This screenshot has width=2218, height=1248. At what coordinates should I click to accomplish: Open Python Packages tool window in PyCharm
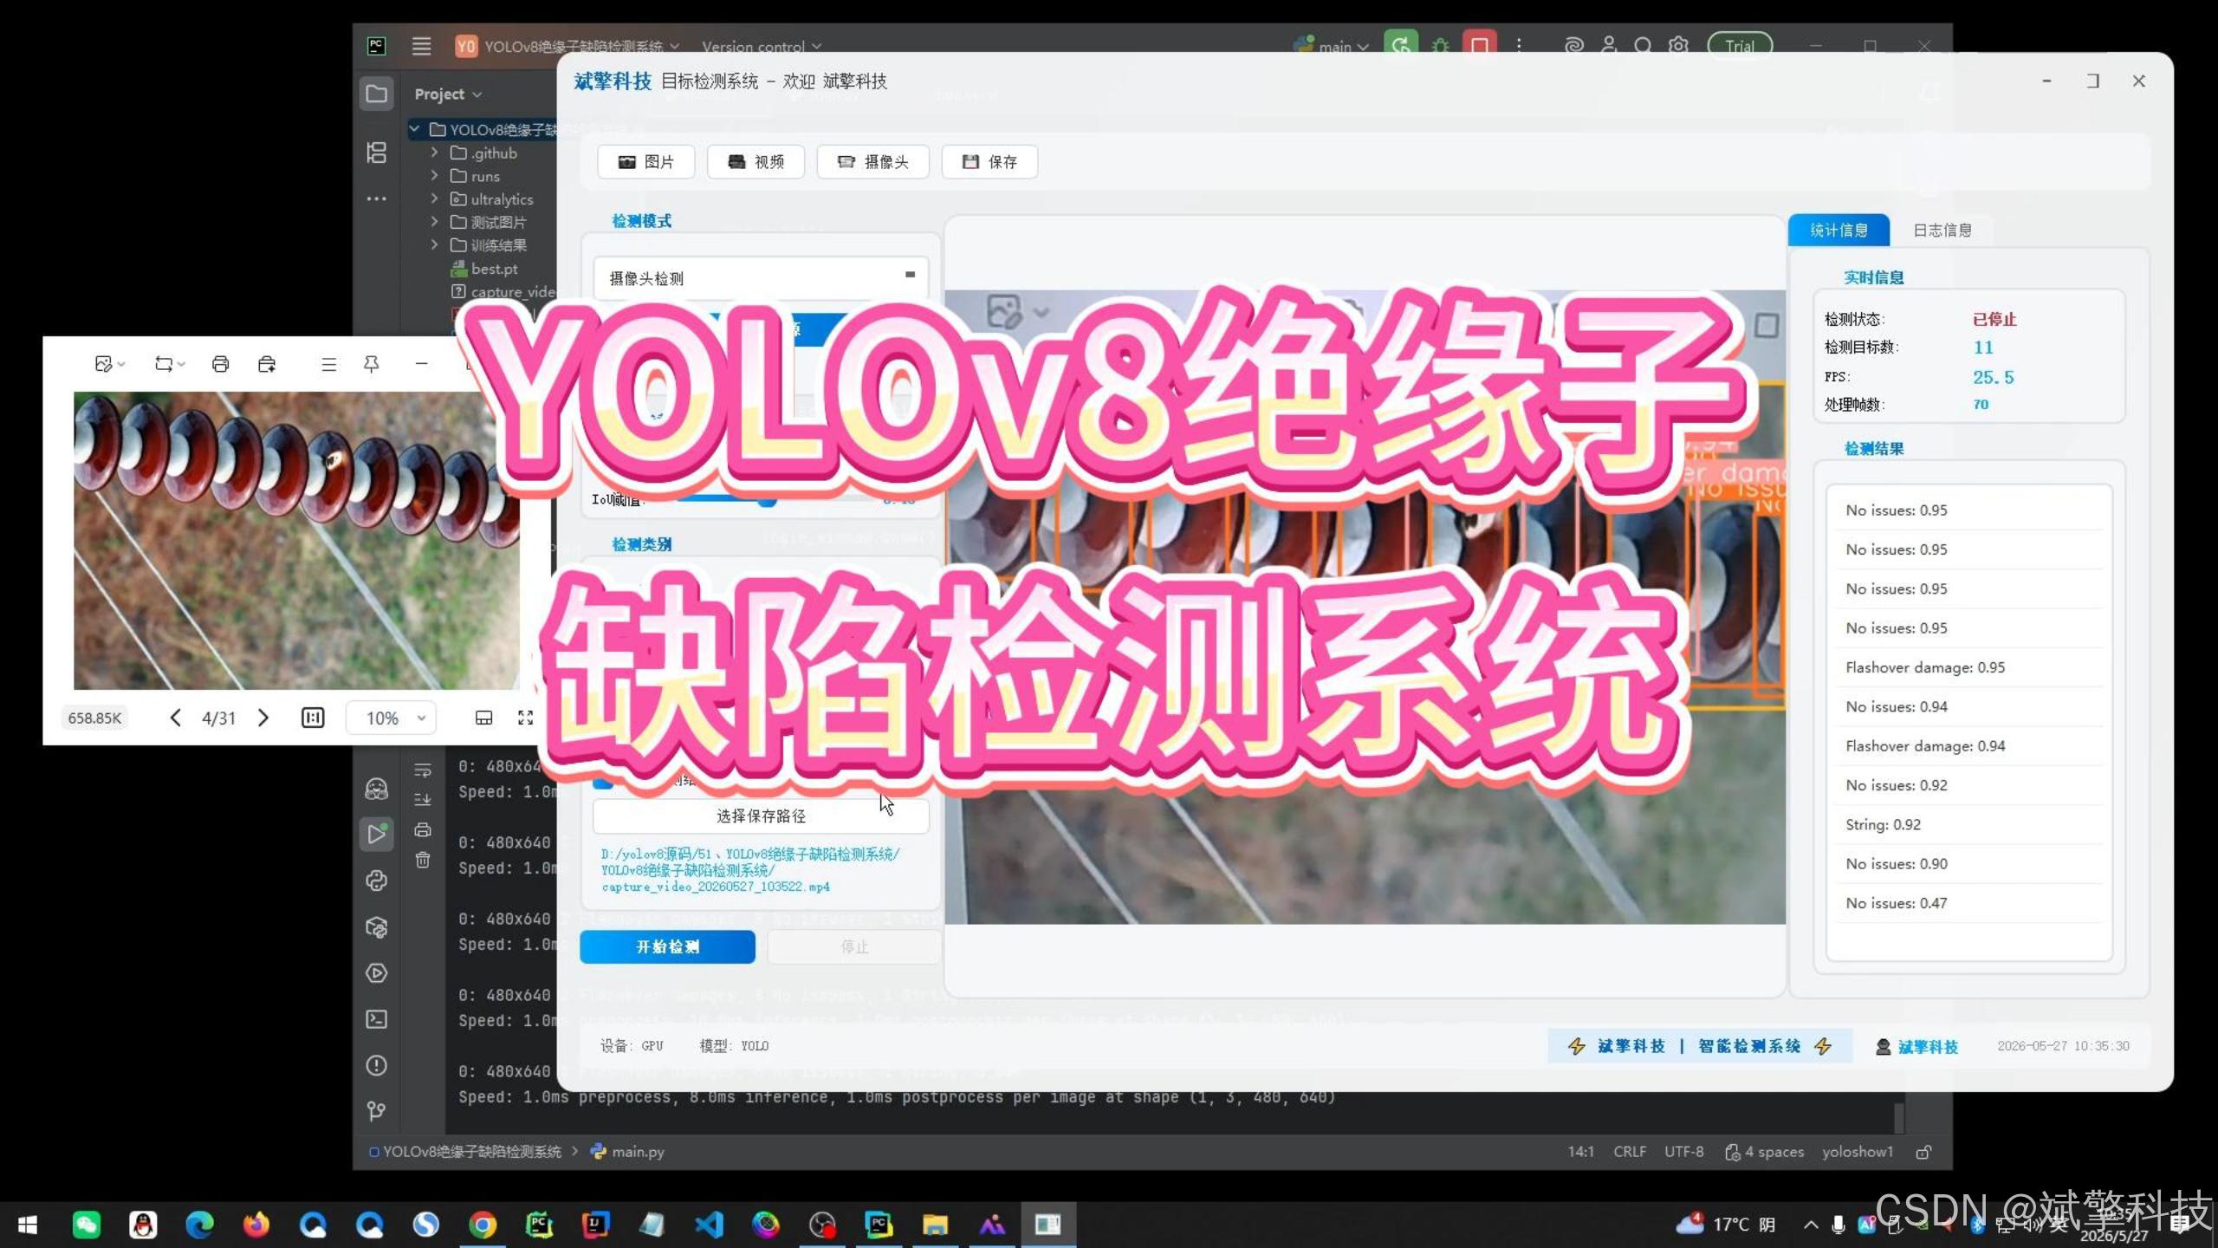[x=377, y=927]
